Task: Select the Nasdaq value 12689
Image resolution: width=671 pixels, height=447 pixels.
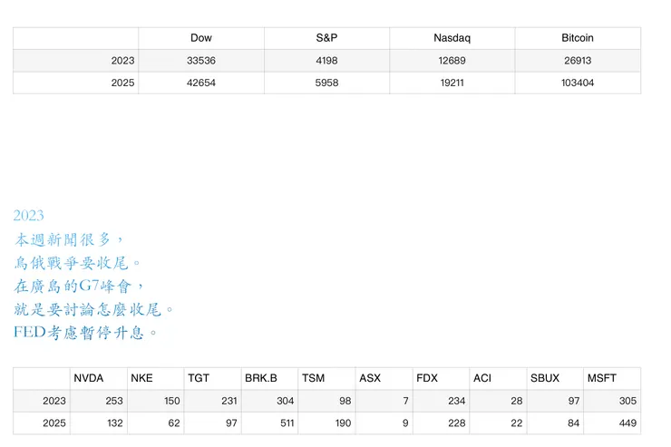Action: point(452,61)
